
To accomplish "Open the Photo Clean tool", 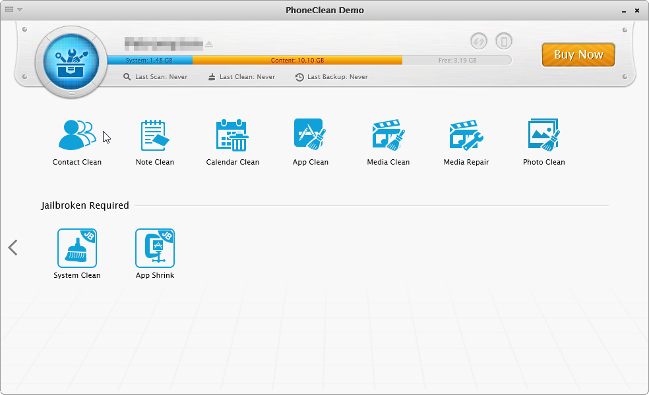I will (544, 142).
